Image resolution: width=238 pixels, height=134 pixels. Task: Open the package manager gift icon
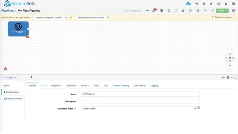click(204, 4)
